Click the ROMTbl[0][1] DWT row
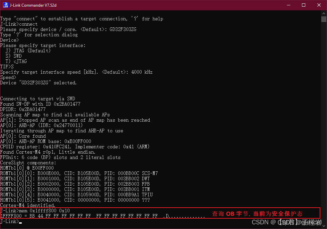Screen dimensions: 327x229 pyautogui.click(x=75, y=179)
